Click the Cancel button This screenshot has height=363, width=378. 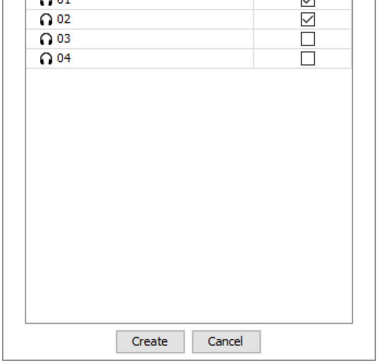click(226, 341)
